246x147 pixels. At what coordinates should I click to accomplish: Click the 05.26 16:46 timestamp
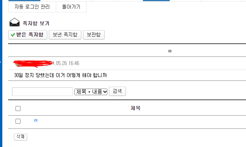(x=67, y=63)
